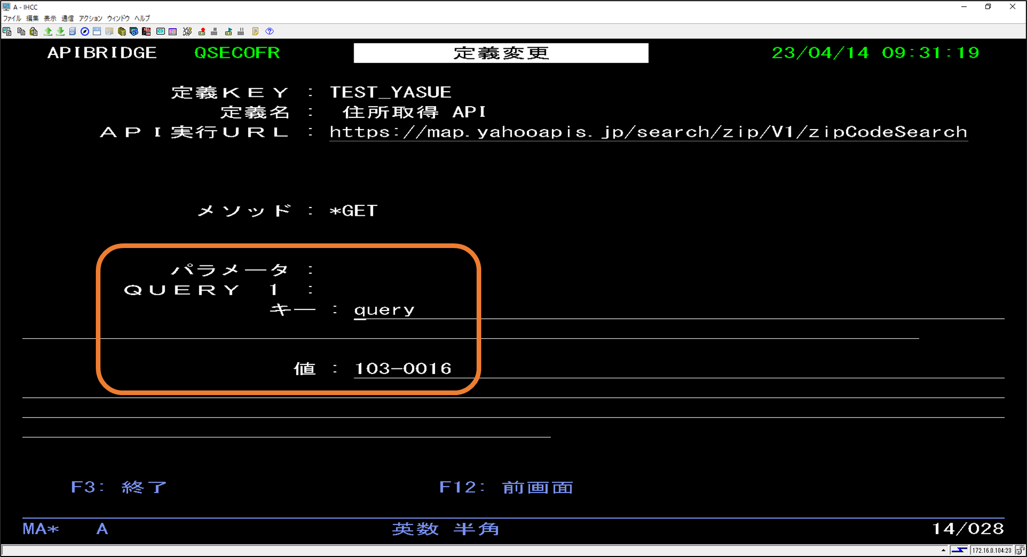This screenshot has width=1027, height=557.
Task: Paste clipboard contents into the session
Action: [x=34, y=32]
